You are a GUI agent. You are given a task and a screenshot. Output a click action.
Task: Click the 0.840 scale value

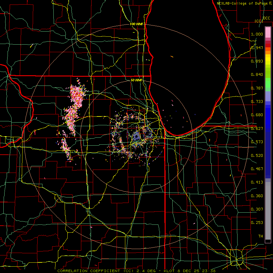tap(257, 75)
